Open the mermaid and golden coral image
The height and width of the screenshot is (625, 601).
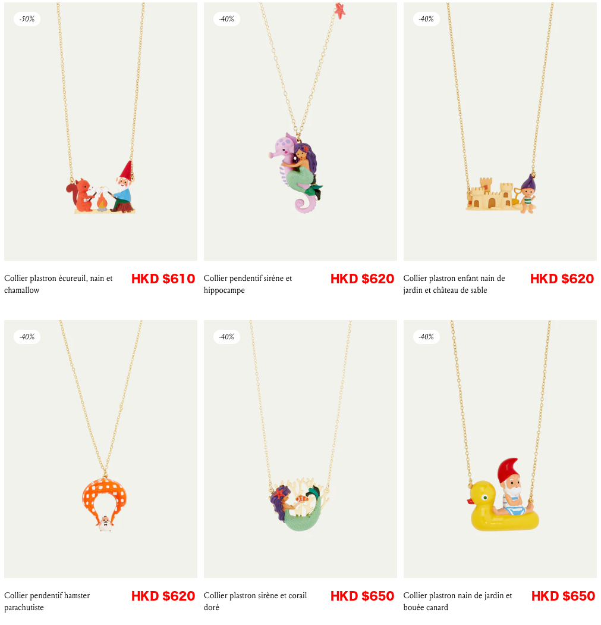click(x=301, y=449)
